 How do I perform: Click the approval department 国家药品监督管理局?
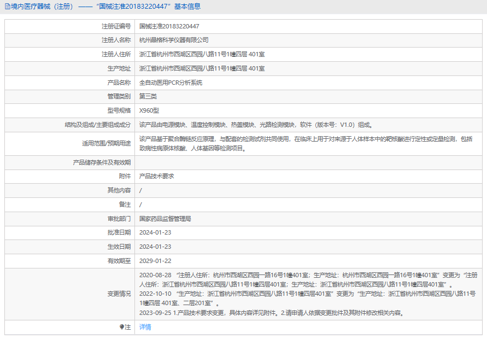(x=165, y=218)
